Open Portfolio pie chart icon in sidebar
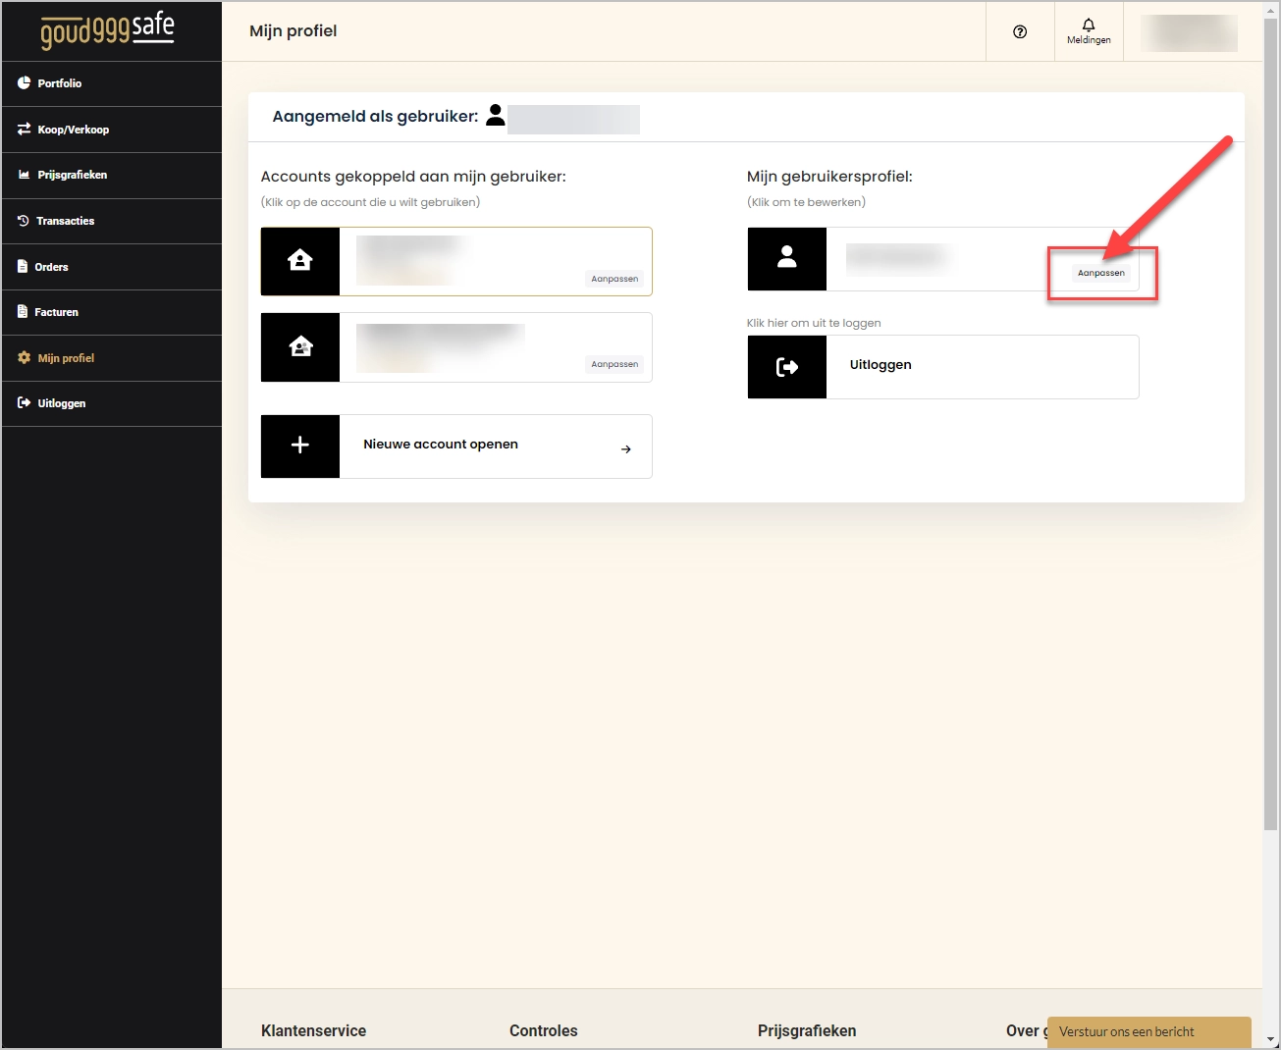The image size is (1281, 1050). click(25, 83)
